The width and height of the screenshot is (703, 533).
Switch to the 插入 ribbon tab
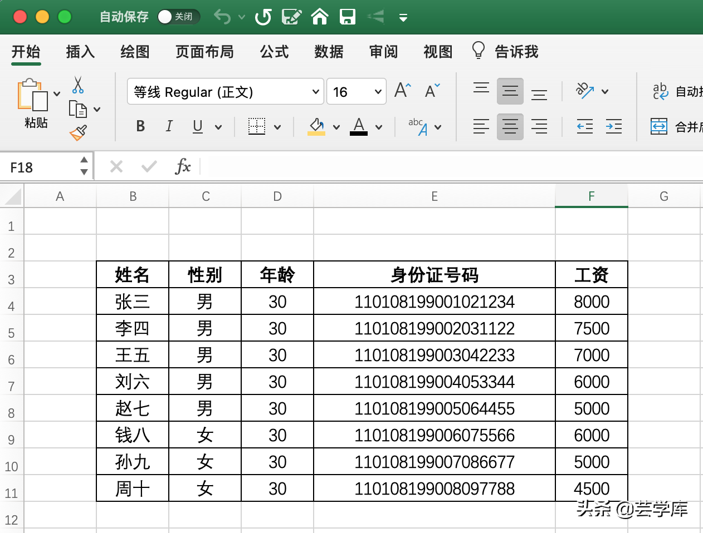tap(81, 52)
